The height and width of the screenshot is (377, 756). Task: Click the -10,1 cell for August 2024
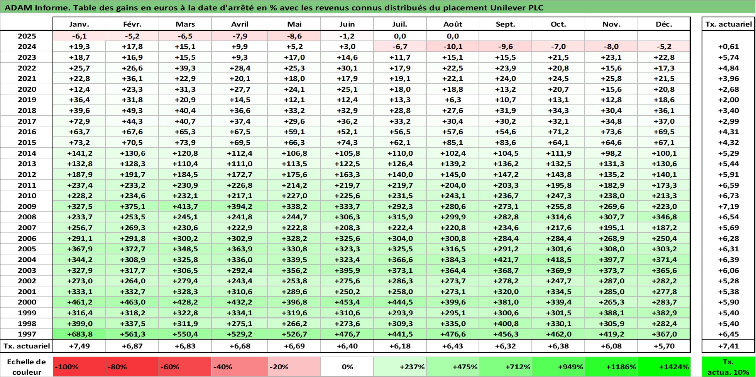tap(453, 47)
